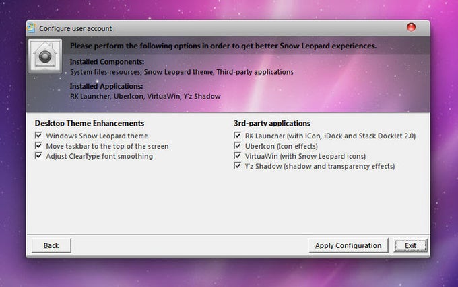Screen dimensions: 458x287
Task: Click 'Configure user account' title text
Action: pos(75,28)
